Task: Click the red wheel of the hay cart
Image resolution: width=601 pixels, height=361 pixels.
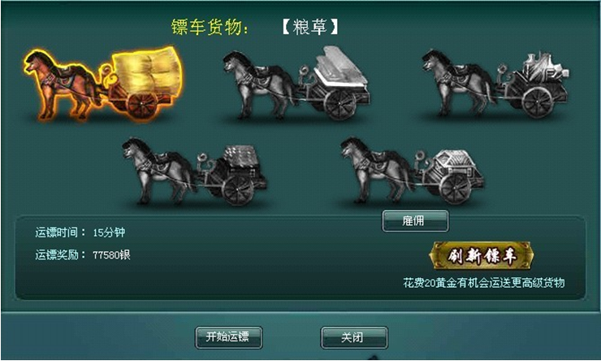Action: click(142, 104)
